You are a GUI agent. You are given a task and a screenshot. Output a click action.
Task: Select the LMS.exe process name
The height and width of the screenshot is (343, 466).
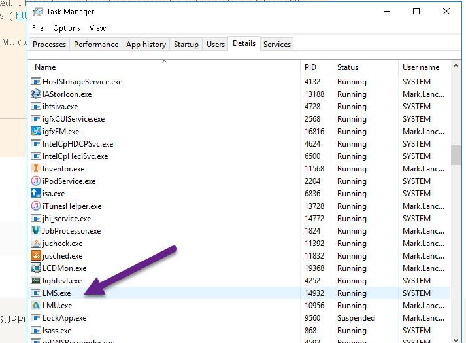pos(56,293)
